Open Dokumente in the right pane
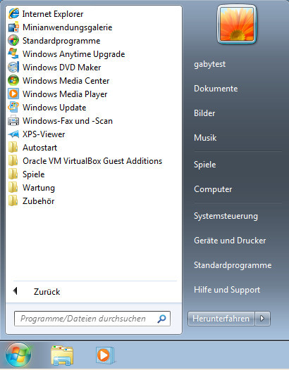This screenshot has height=370, width=289. tap(216, 89)
